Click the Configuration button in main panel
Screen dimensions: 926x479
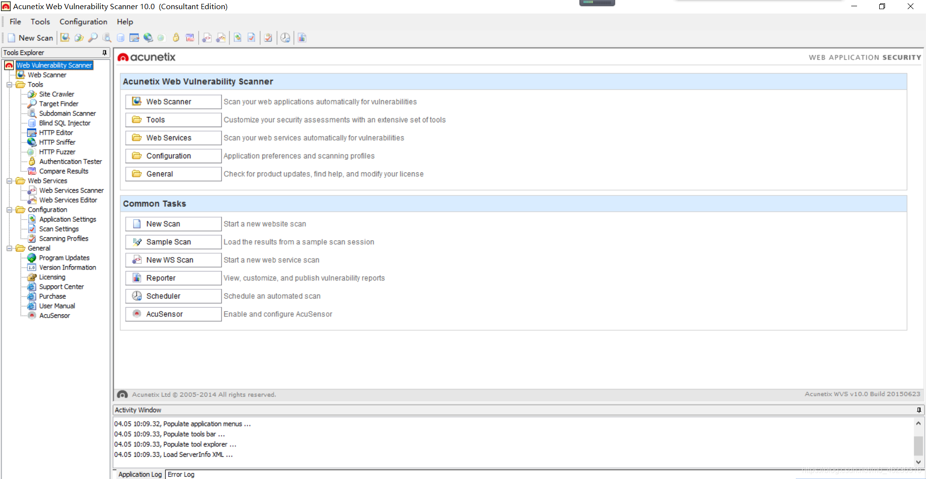173,156
